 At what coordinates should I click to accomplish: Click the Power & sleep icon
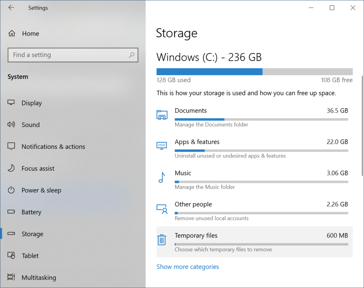tap(11, 190)
